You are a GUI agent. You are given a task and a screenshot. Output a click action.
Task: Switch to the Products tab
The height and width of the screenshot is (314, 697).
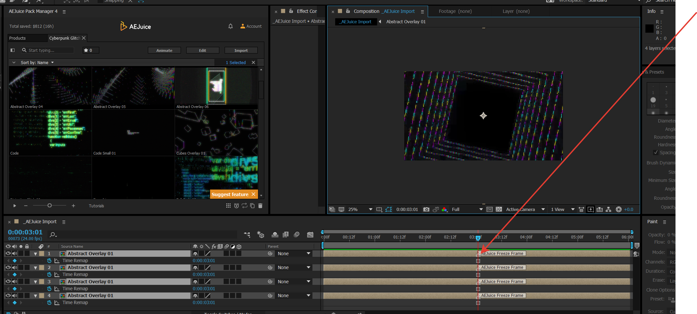(18, 38)
